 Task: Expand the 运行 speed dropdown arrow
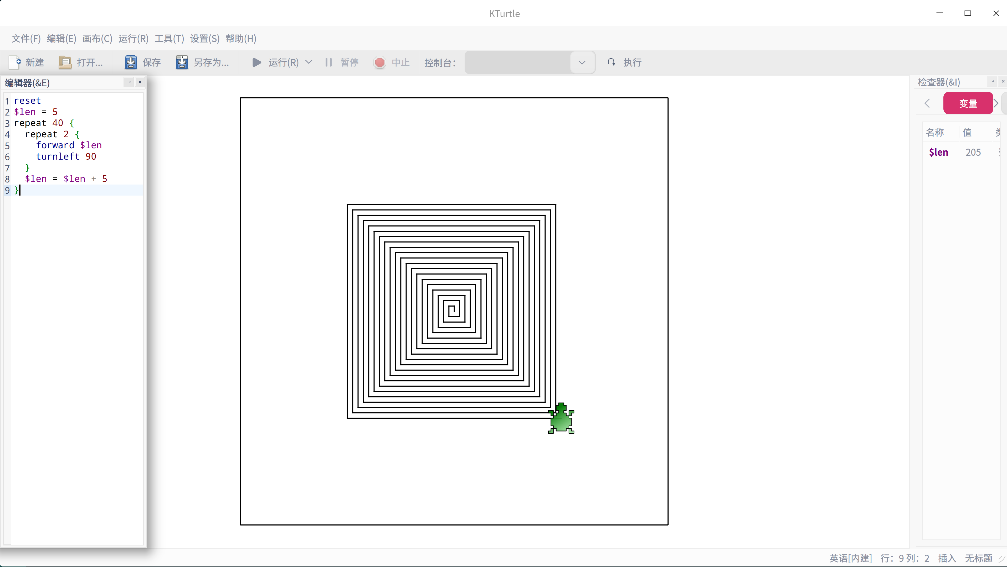click(309, 62)
